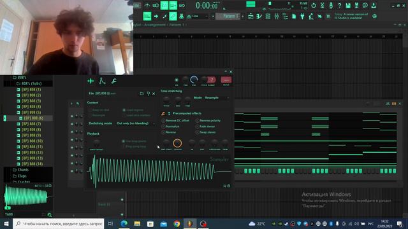
Task: Toggle Remove DC offset option
Action: tap(163, 121)
